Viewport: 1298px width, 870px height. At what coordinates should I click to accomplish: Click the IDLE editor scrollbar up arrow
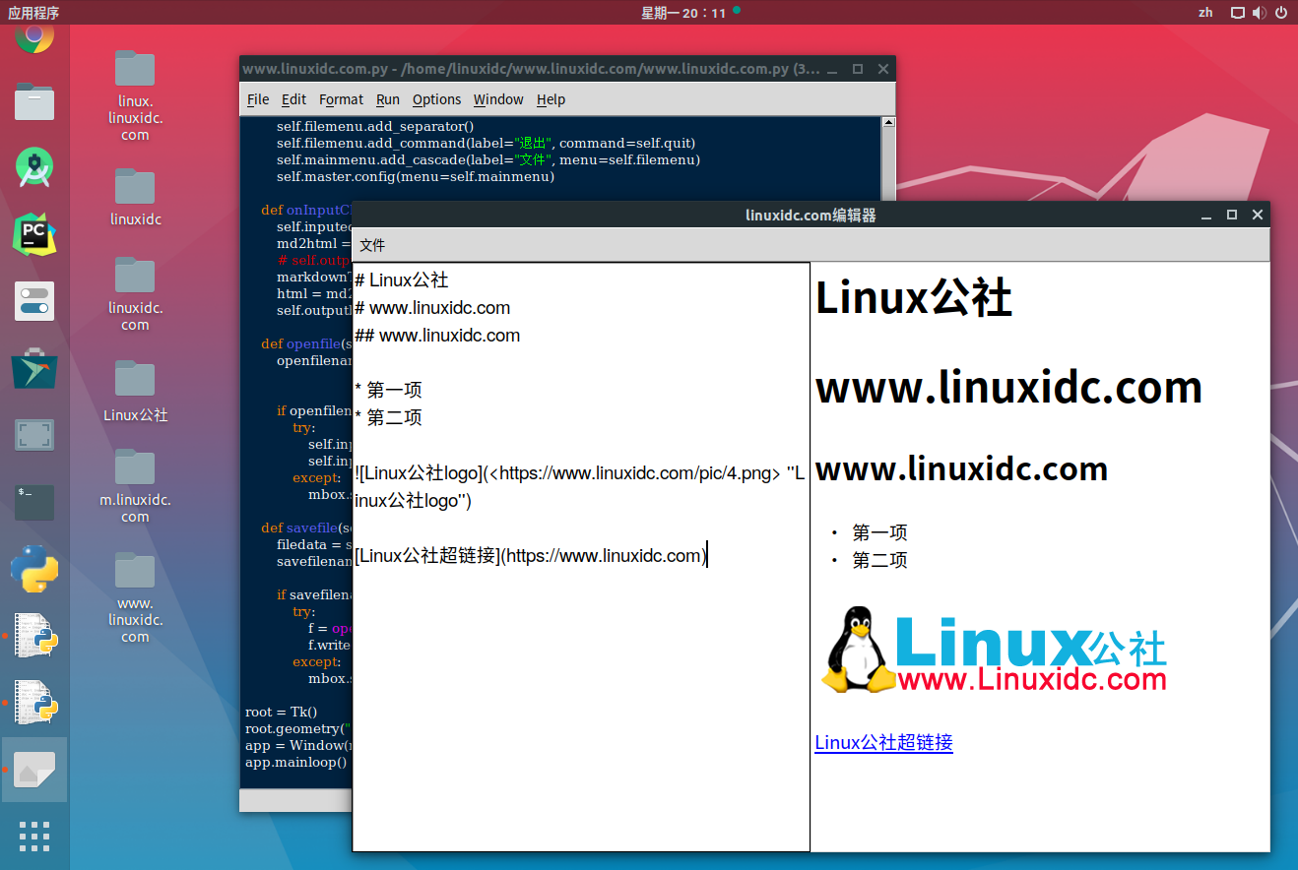(x=888, y=123)
